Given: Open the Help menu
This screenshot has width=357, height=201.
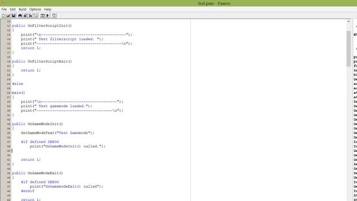Looking at the screenshot, I should click(x=47, y=9).
